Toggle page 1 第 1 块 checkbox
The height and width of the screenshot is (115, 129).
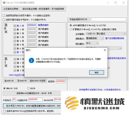click(x=15, y=63)
